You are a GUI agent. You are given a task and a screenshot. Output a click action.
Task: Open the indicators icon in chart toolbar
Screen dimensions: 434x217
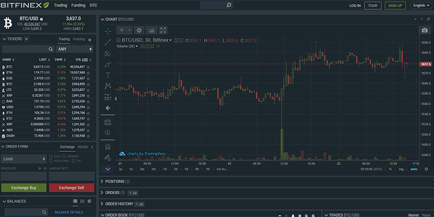151,30
